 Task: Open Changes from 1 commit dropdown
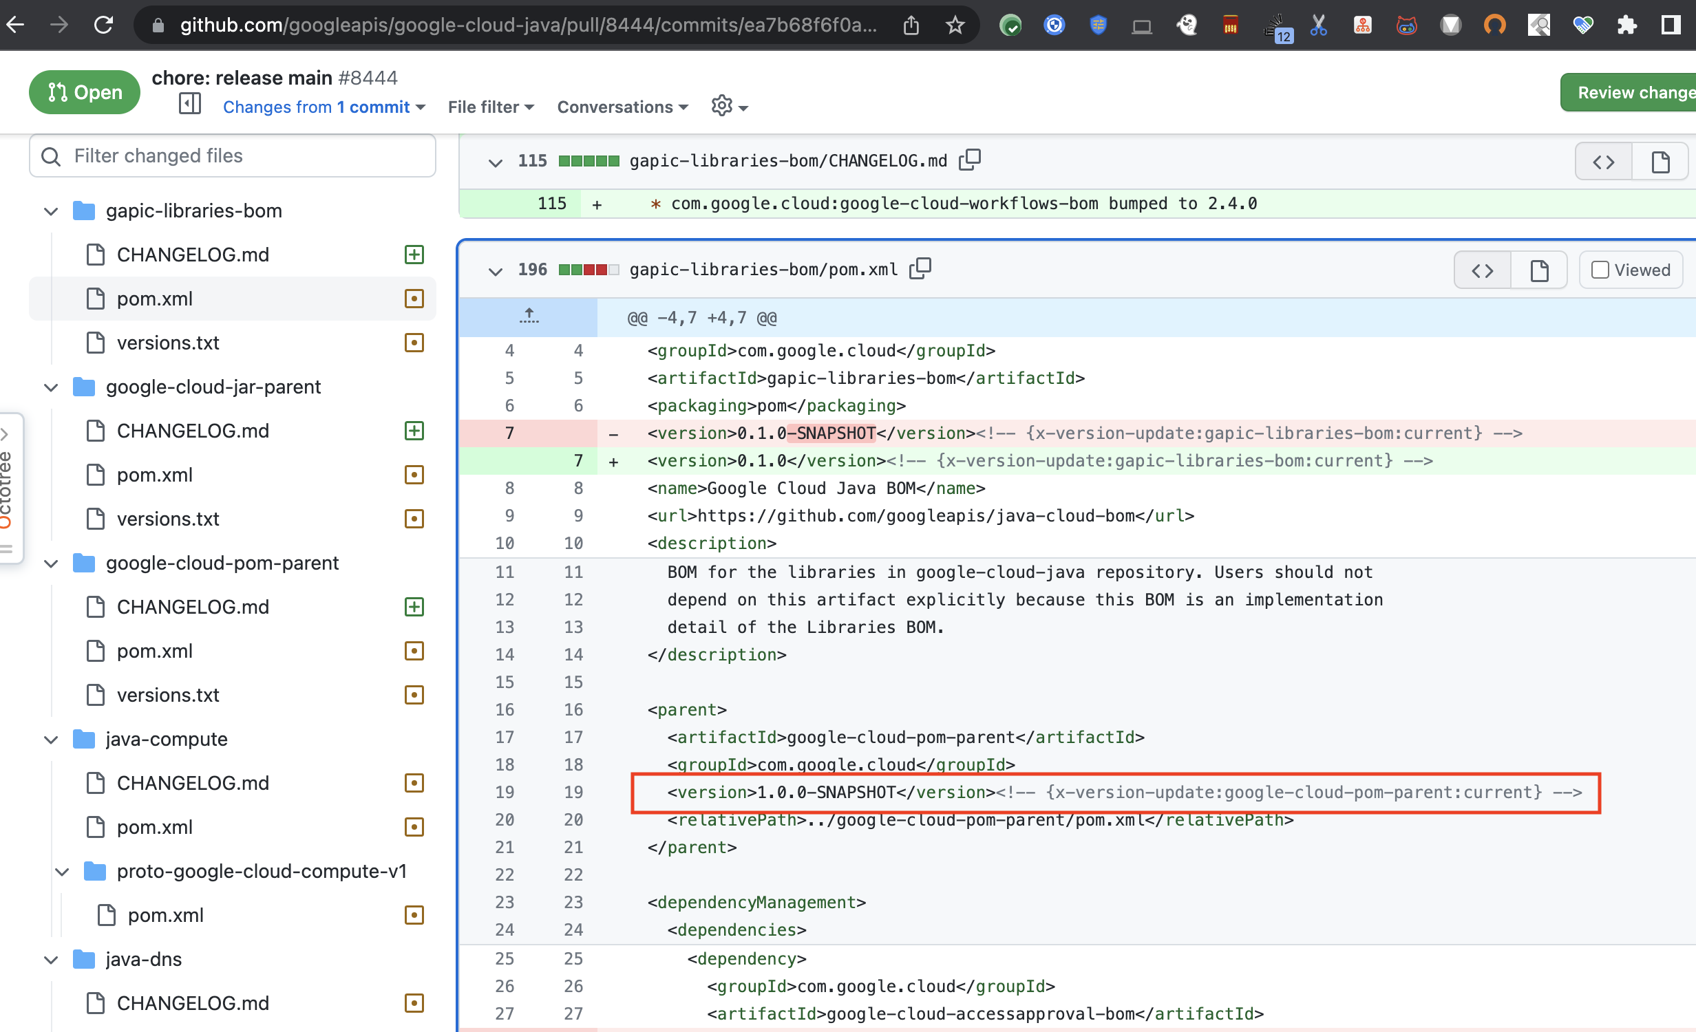[324, 107]
